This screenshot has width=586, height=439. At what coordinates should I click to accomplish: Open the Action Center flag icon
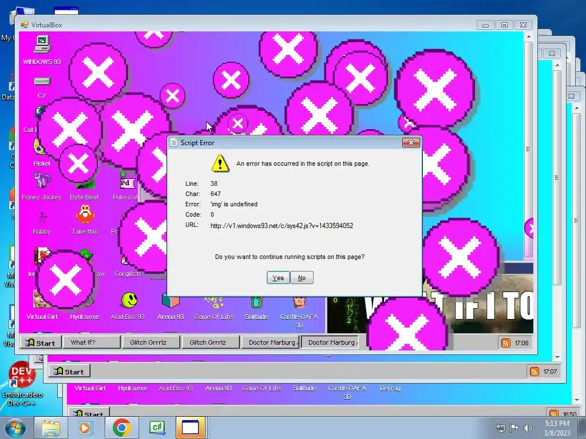click(514, 428)
